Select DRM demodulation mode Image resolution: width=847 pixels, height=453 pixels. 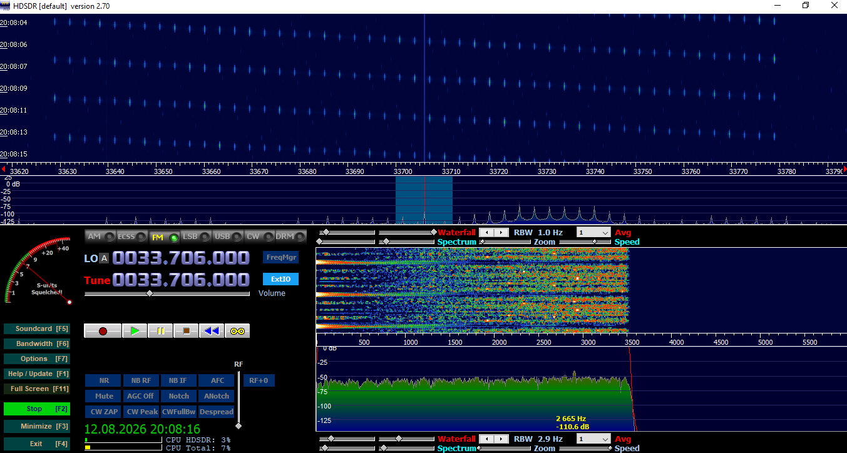tap(291, 237)
